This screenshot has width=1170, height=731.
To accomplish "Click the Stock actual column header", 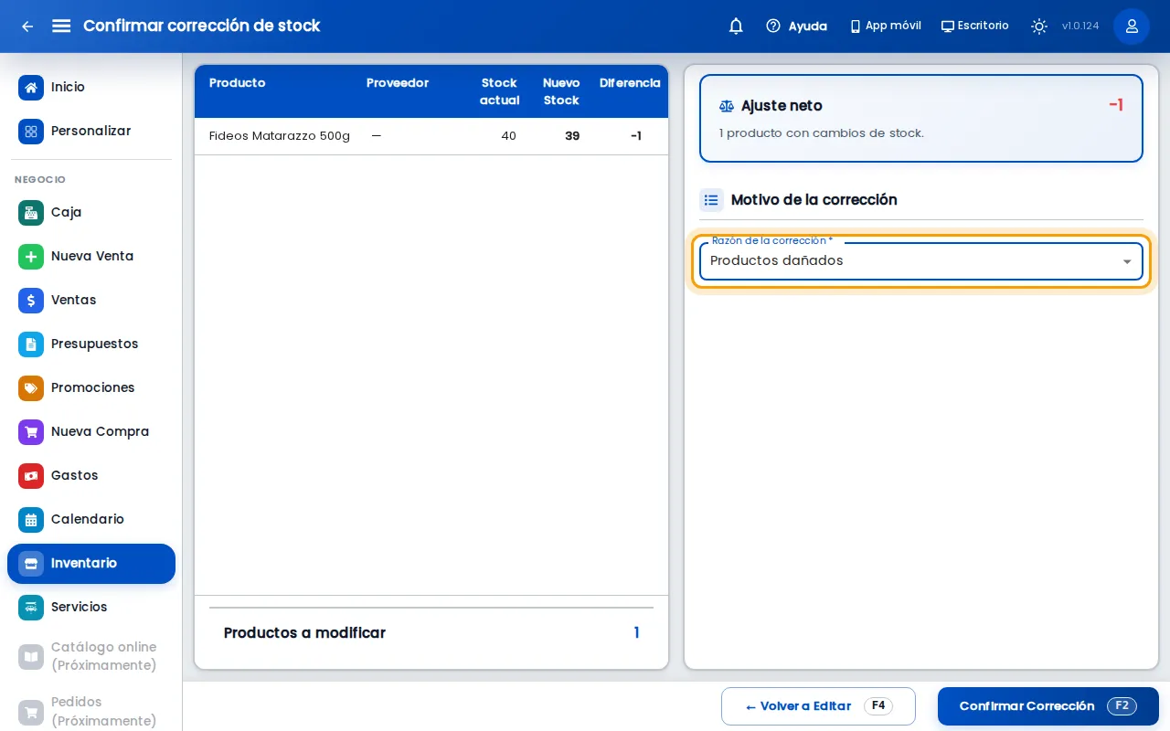I will [499, 91].
